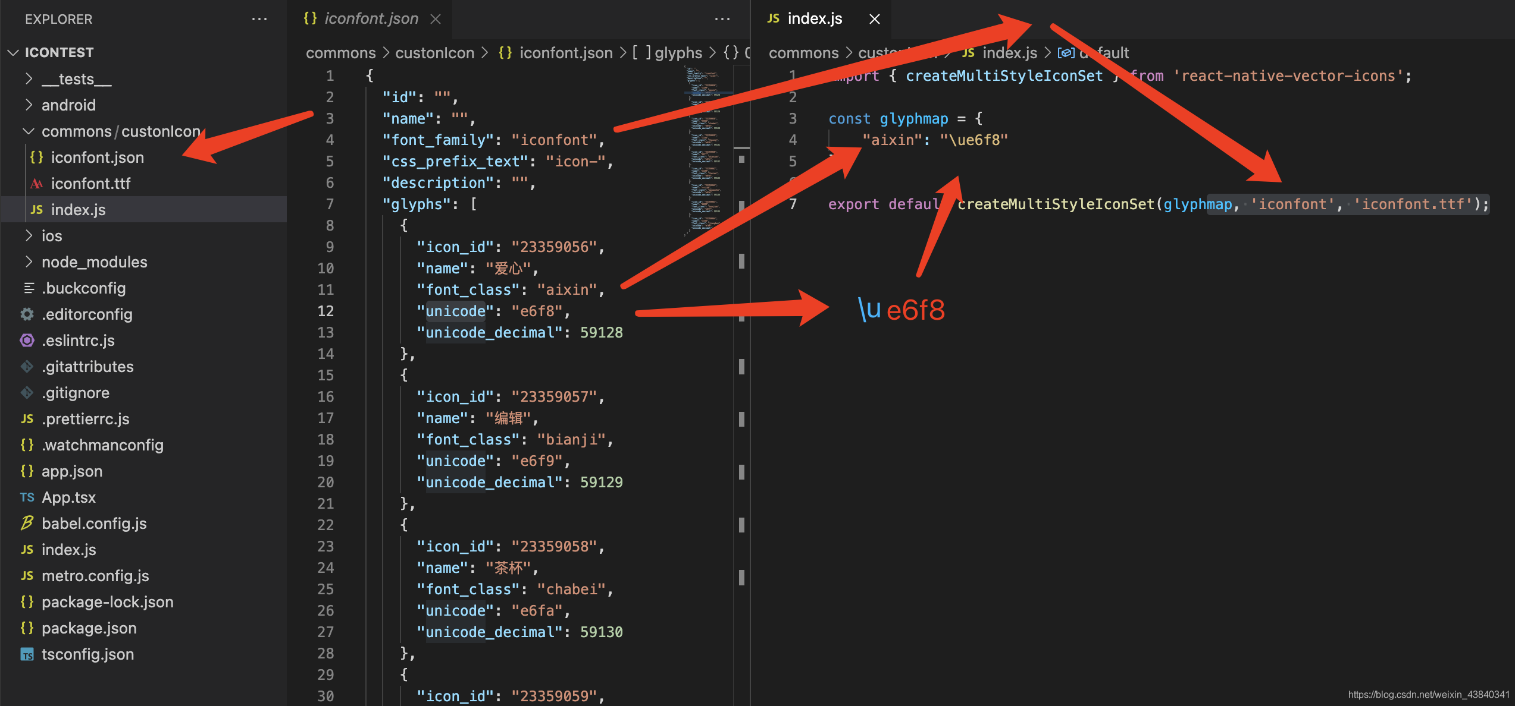Click the ESLint icon beside .eslintrc.js
The height and width of the screenshot is (706, 1515).
[26, 340]
